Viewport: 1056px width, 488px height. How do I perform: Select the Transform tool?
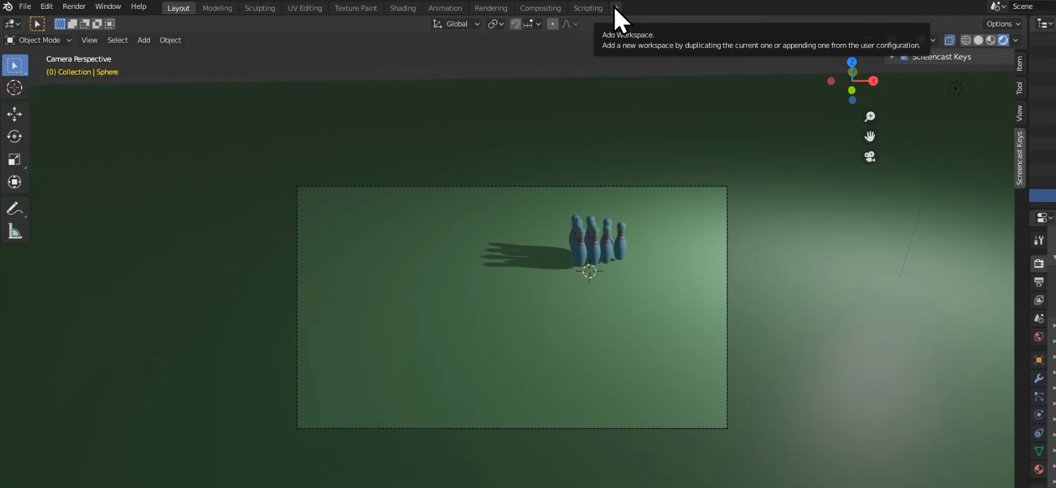pyautogui.click(x=15, y=182)
